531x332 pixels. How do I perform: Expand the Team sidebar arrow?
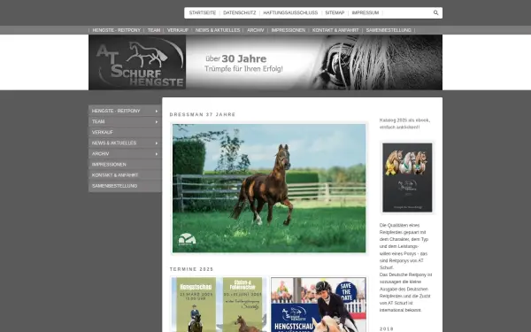pos(157,121)
